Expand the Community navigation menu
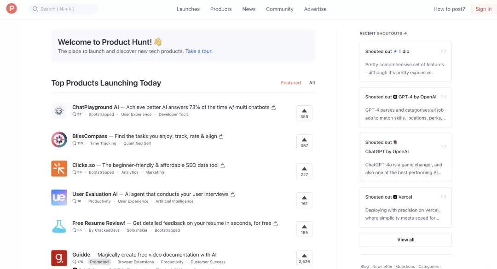This screenshot has height=269, width=497. coord(280,9)
